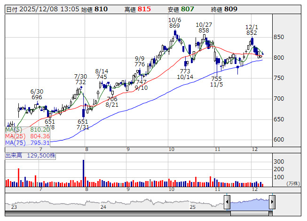The width and height of the screenshot is (307, 221).
Task: Click the 747 9/10 price label
Action: point(141,85)
